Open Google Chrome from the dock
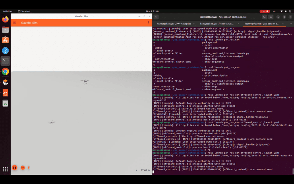 pyautogui.click(x=5, y=72)
